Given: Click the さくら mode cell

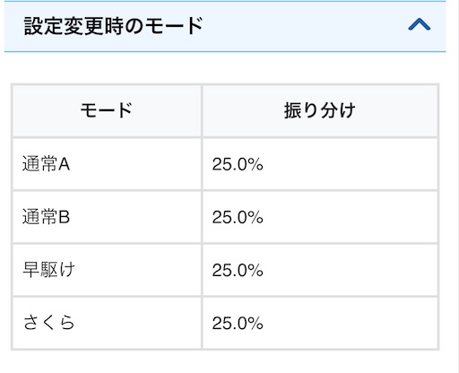Looking at the screenshot, I should click(x=107, y=323).
